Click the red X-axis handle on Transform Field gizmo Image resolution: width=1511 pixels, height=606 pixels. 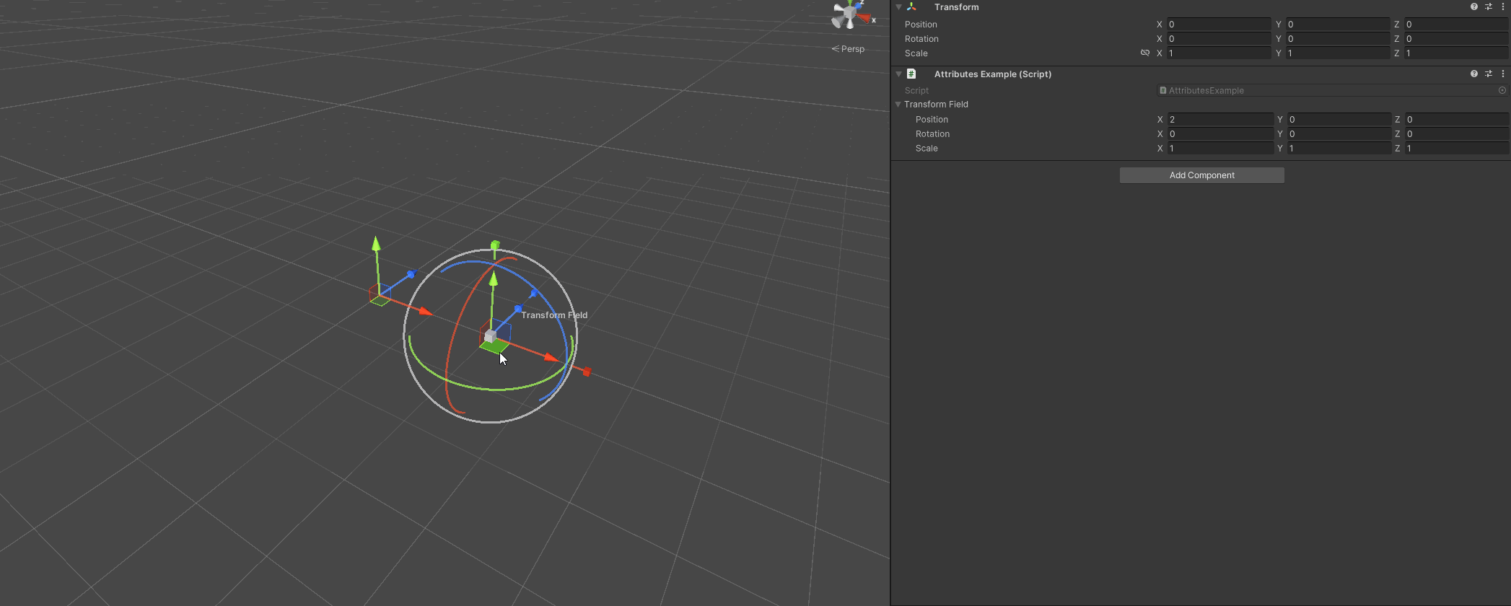(x=552, y=358)
